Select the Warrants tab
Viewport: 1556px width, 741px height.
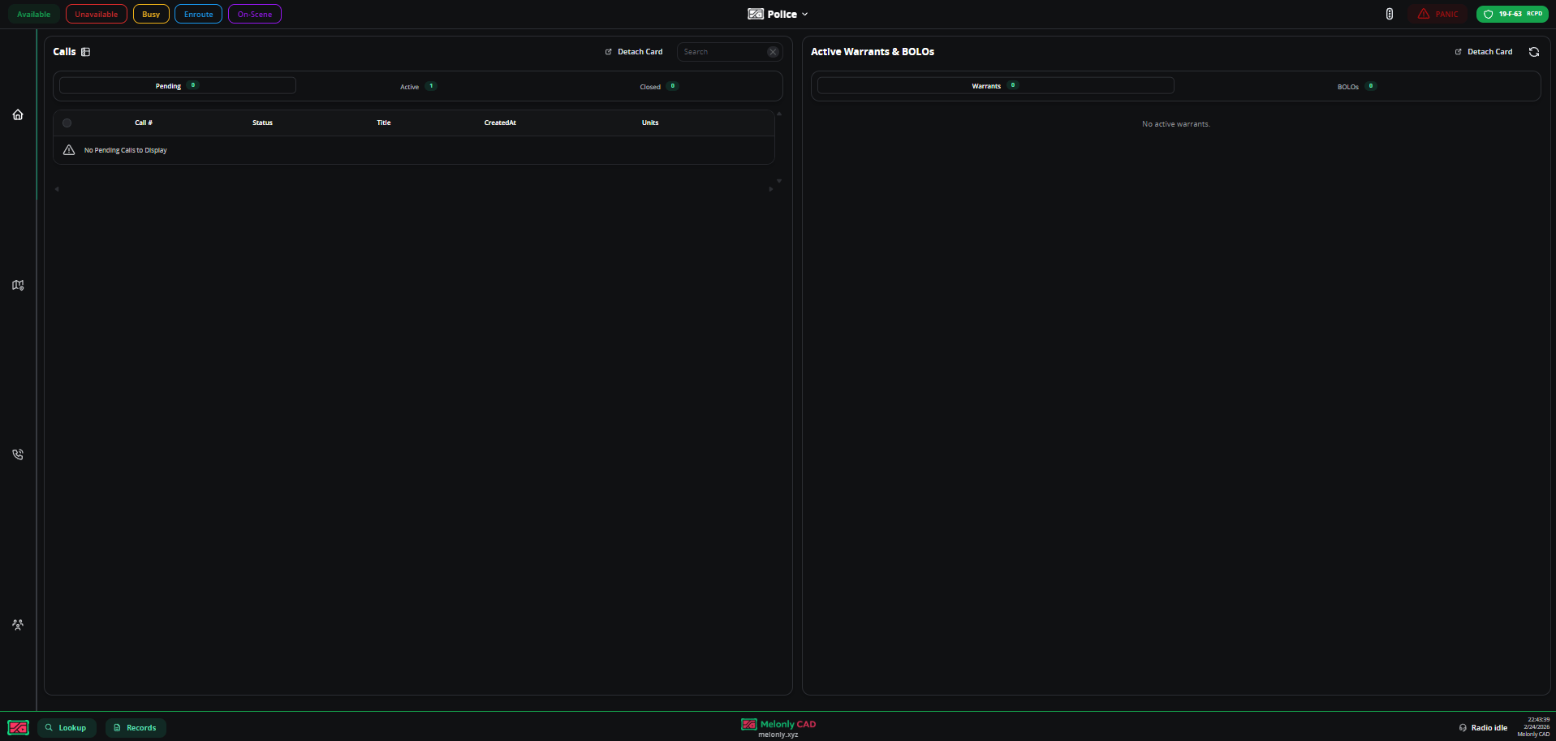coord(995,85)
